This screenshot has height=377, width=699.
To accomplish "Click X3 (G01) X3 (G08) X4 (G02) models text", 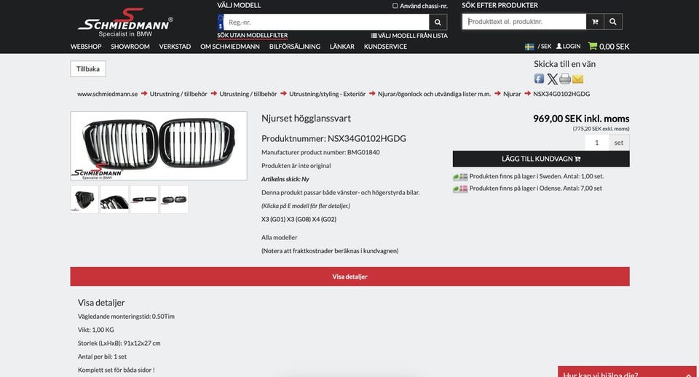I will point(299,219).
